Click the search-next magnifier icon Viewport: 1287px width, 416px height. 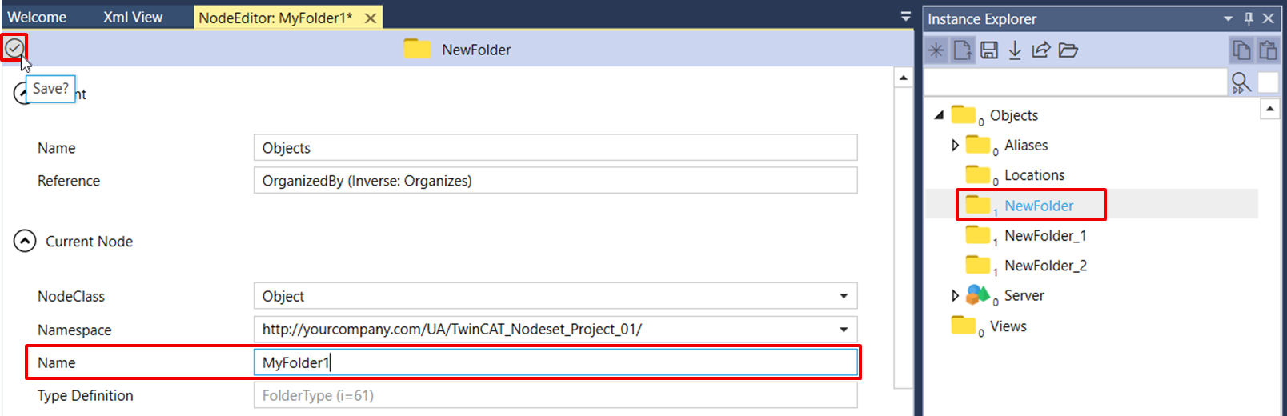[x=1241, y=82]
